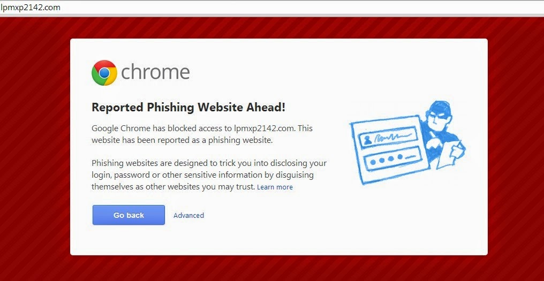The height and width of the screenshot is (281, 544).
Task: Click lpmxp2142.com inside the warning paragraph
Action: click(x=263, y=128)
